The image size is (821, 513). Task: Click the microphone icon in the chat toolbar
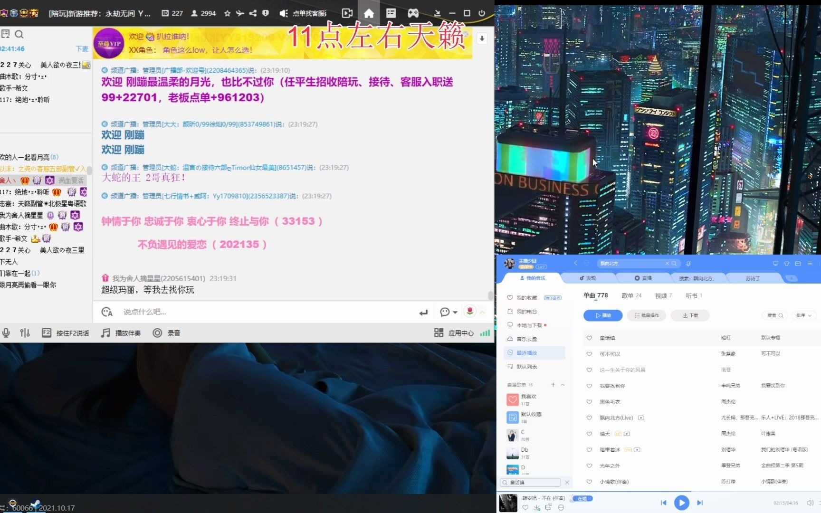6,333
